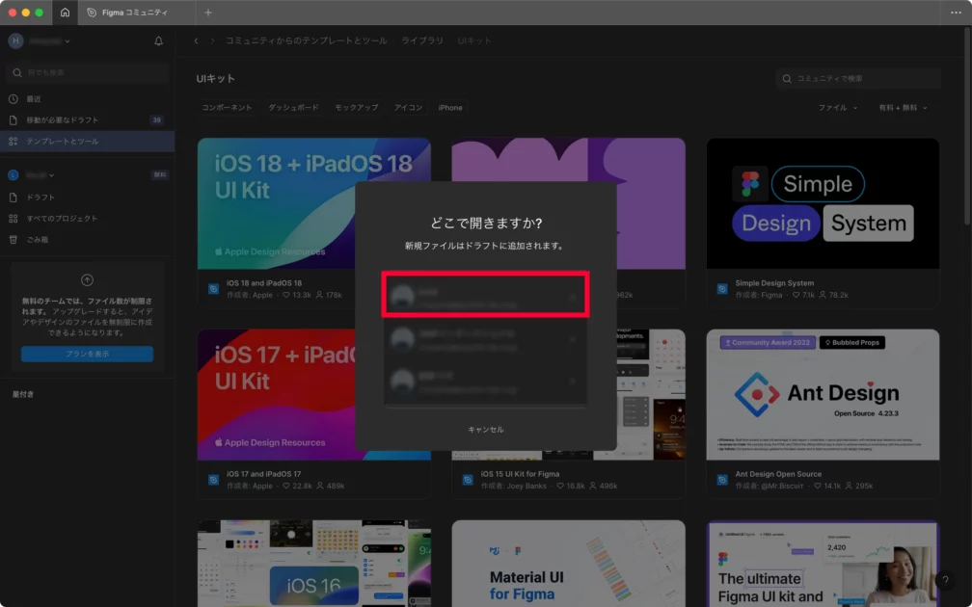Click the blue プランを表示 button
The height and width of the screenshot is (607, 972).
coord(87,354)
